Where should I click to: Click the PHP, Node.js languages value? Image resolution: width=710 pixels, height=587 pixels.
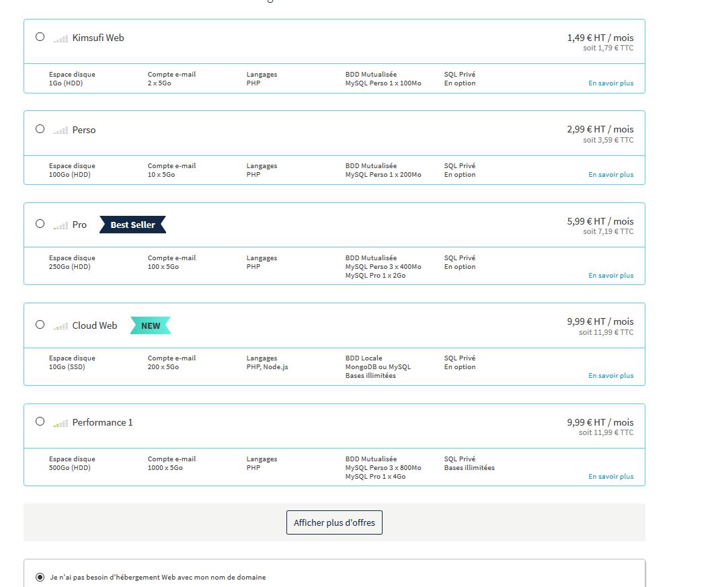267,367
